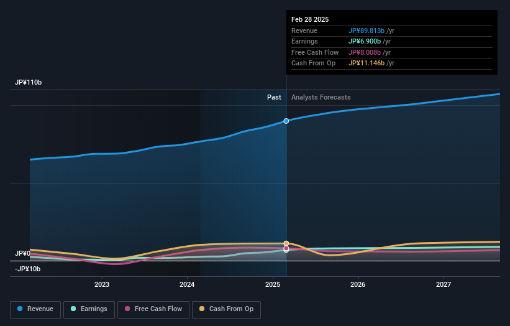Click the Past section label
Viewport: 510px width, 326px height.
point(274,97)
